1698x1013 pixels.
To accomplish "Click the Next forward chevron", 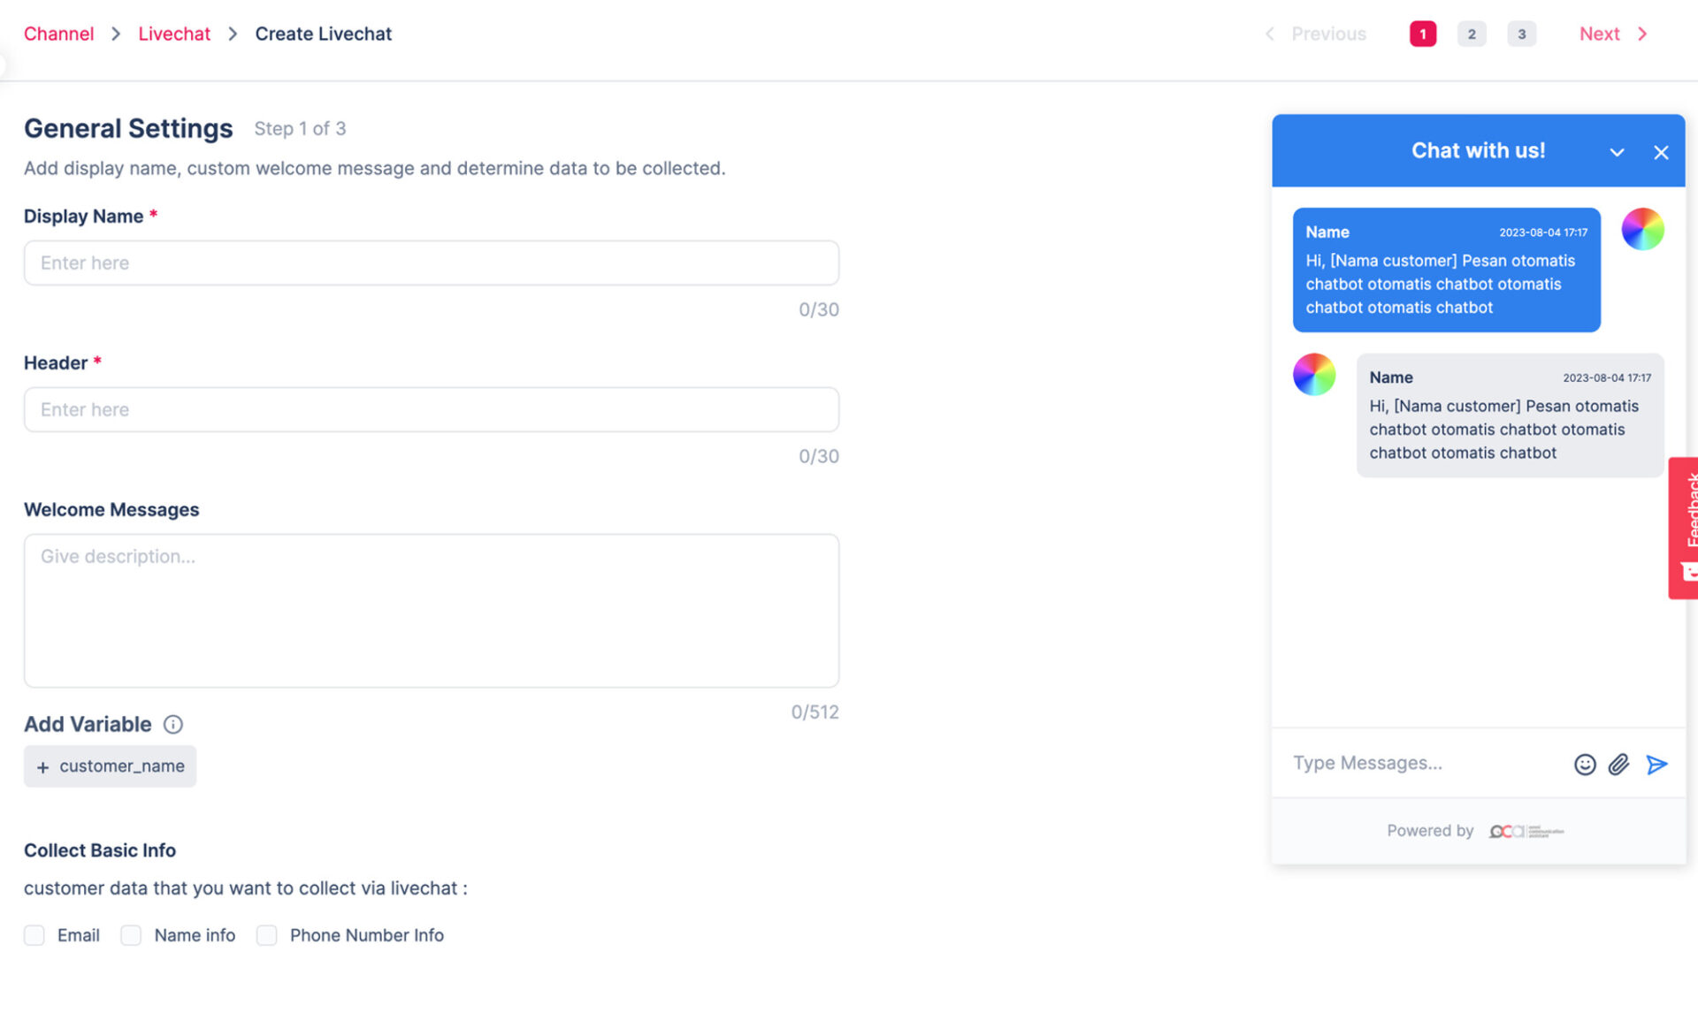I will [x=1642, y=34].
